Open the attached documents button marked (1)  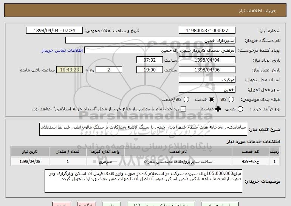coord(161,204)
